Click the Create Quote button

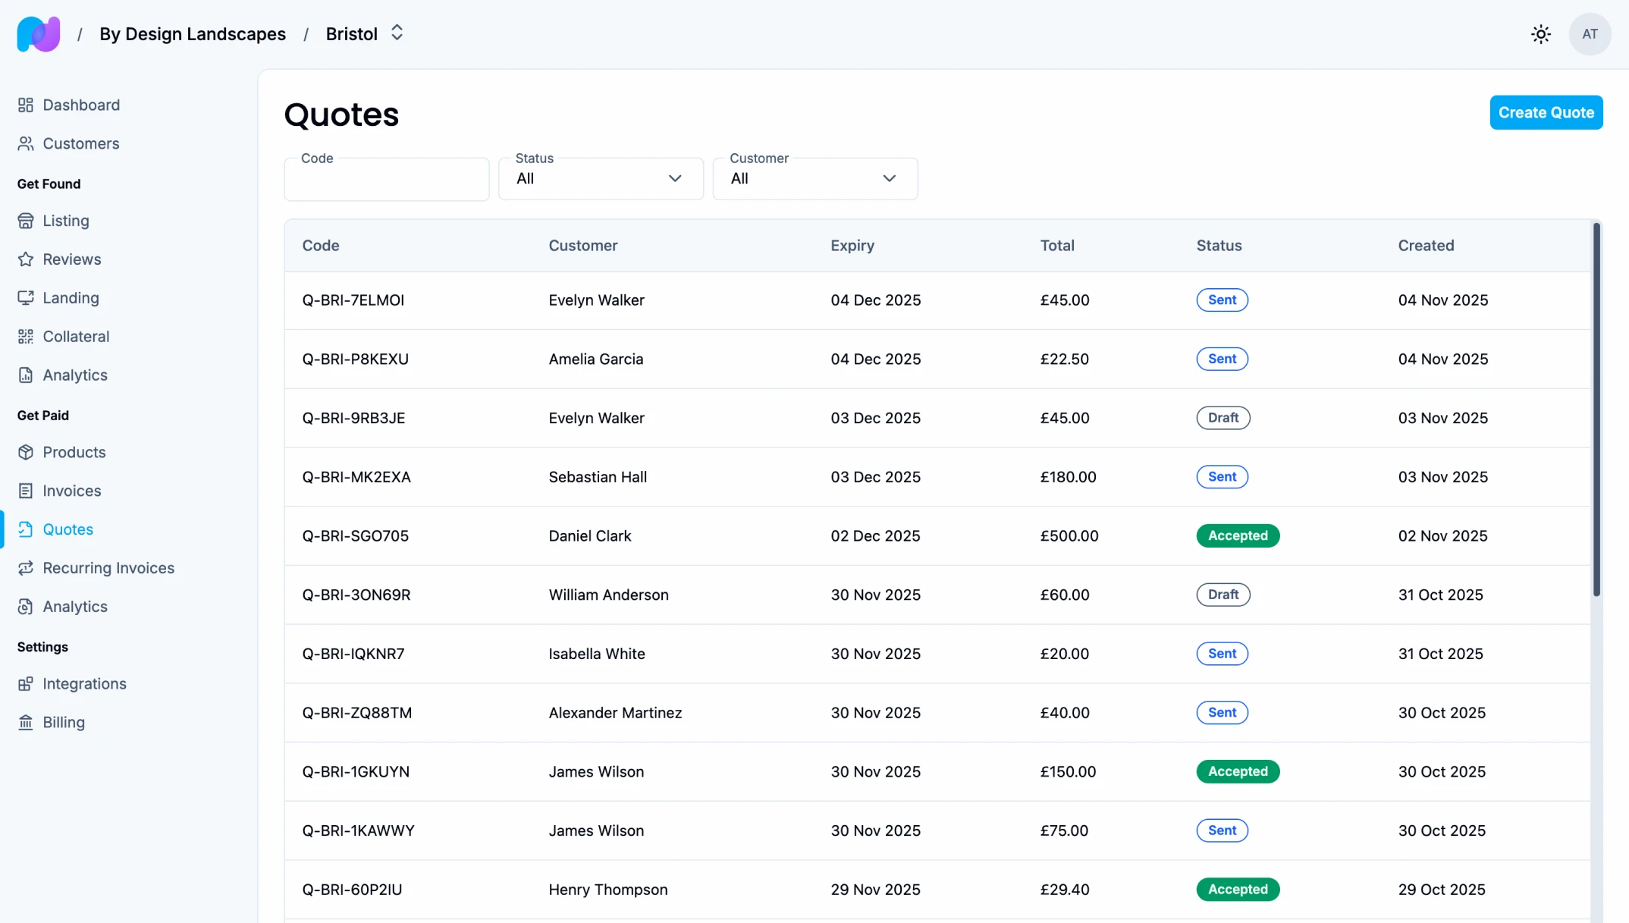tap(1546, 112)
